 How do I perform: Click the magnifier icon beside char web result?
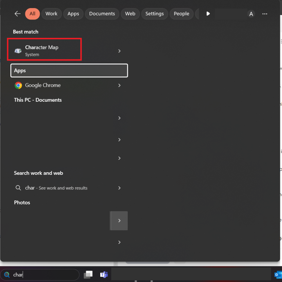18,188
